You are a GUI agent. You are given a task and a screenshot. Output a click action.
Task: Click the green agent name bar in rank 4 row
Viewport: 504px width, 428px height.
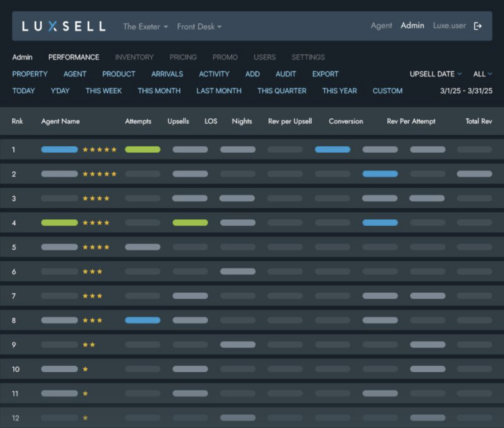coord(59,222)
